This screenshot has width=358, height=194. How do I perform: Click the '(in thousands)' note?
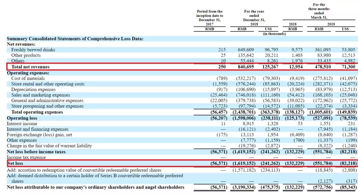coord(274,34)
